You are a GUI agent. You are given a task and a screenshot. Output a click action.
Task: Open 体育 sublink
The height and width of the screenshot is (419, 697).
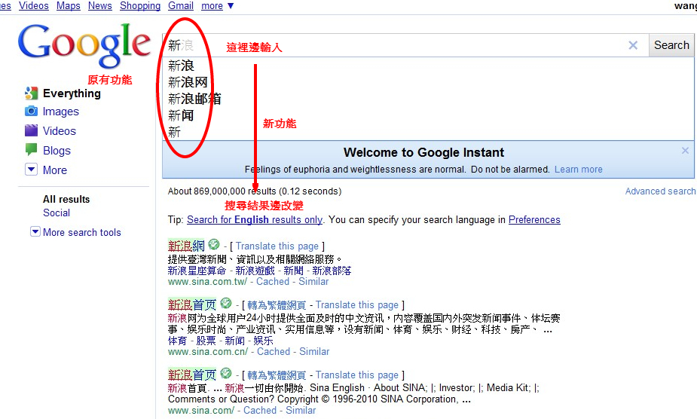[177, 341]
